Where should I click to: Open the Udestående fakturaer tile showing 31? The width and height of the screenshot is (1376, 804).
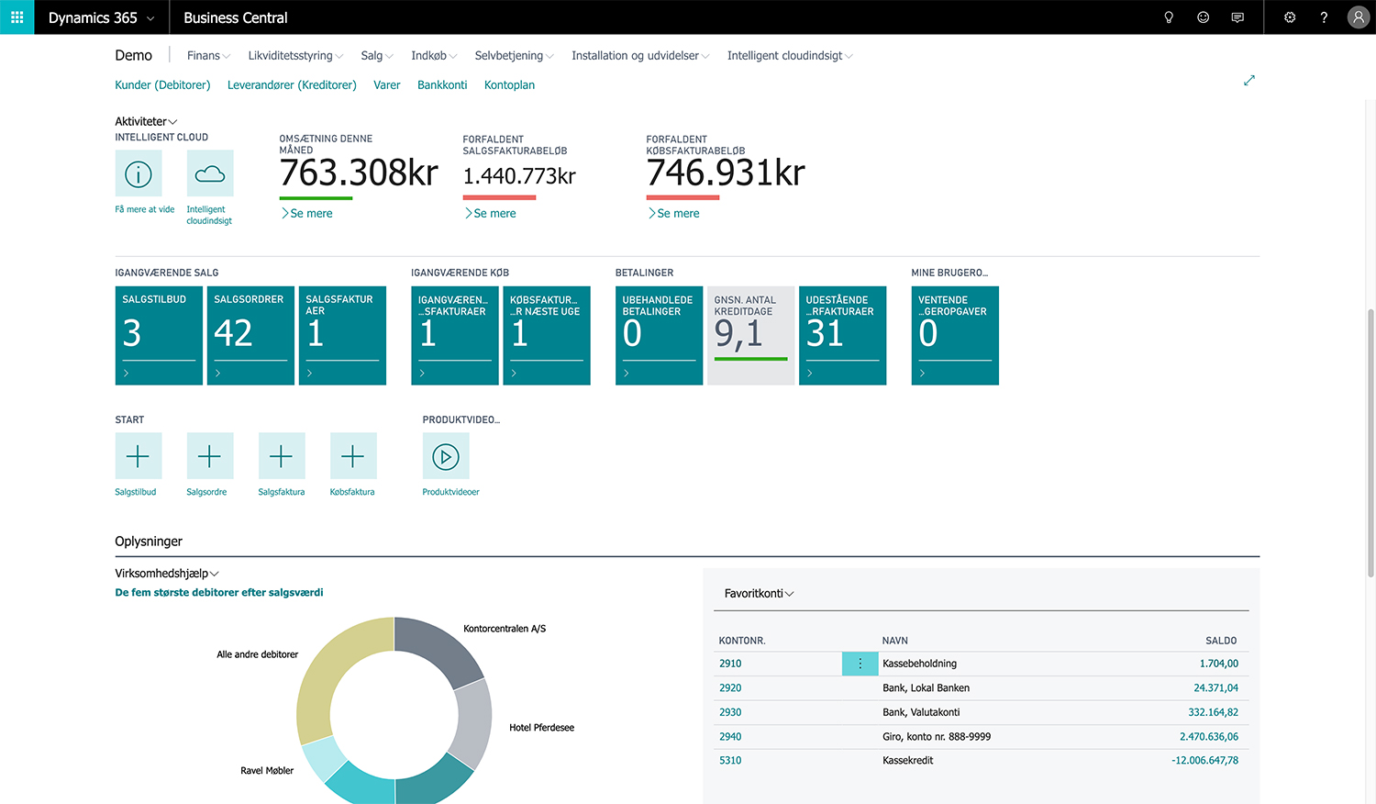843,336
